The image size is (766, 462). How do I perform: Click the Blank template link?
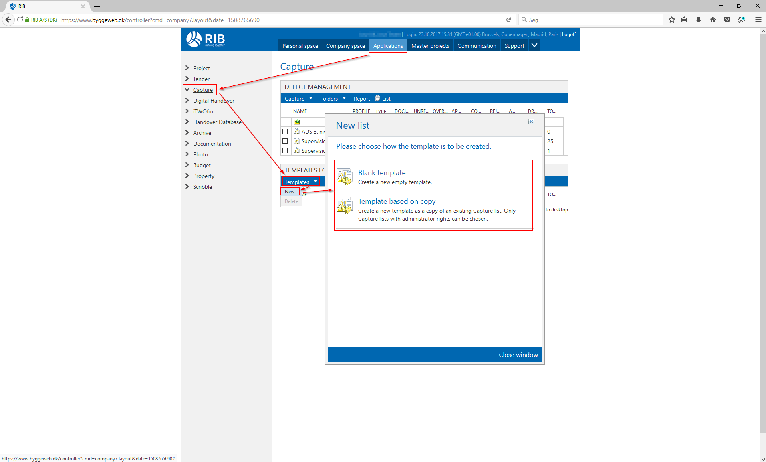(381, 173)
